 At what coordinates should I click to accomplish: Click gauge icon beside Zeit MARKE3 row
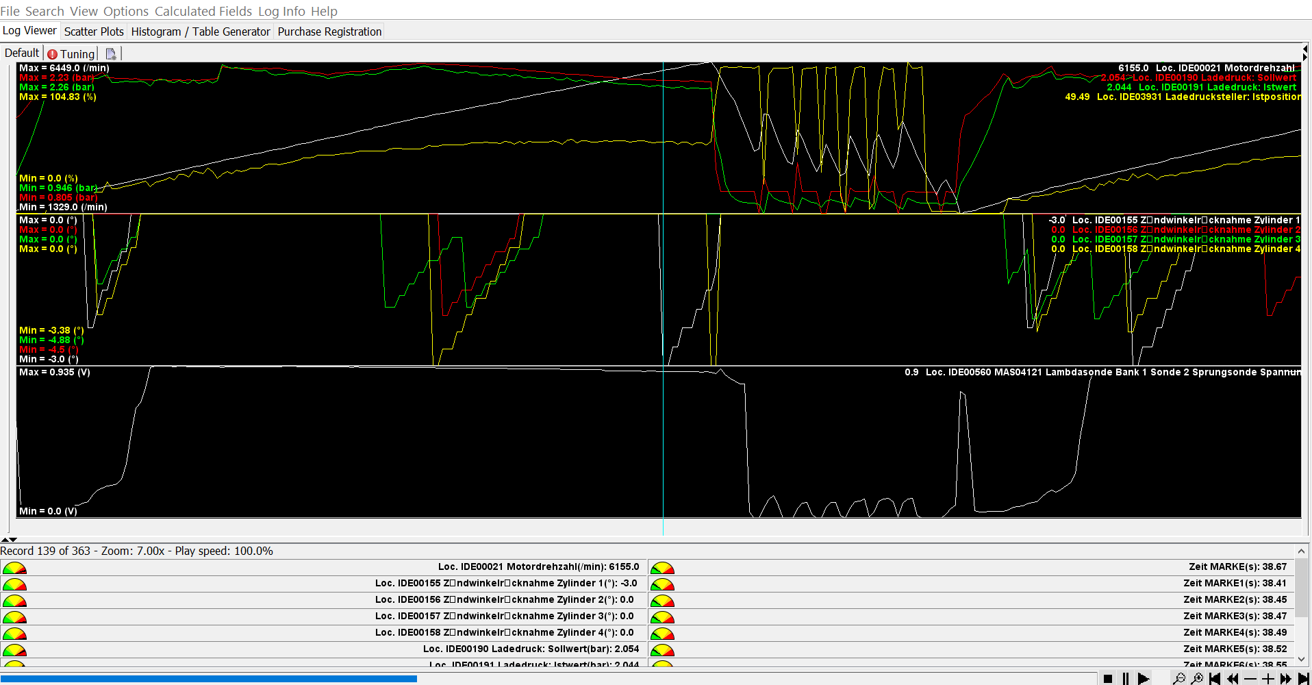[x=662, y=617]
